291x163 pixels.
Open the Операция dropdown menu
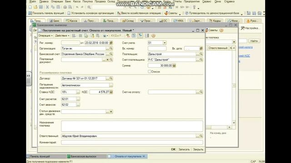point(45,35)
